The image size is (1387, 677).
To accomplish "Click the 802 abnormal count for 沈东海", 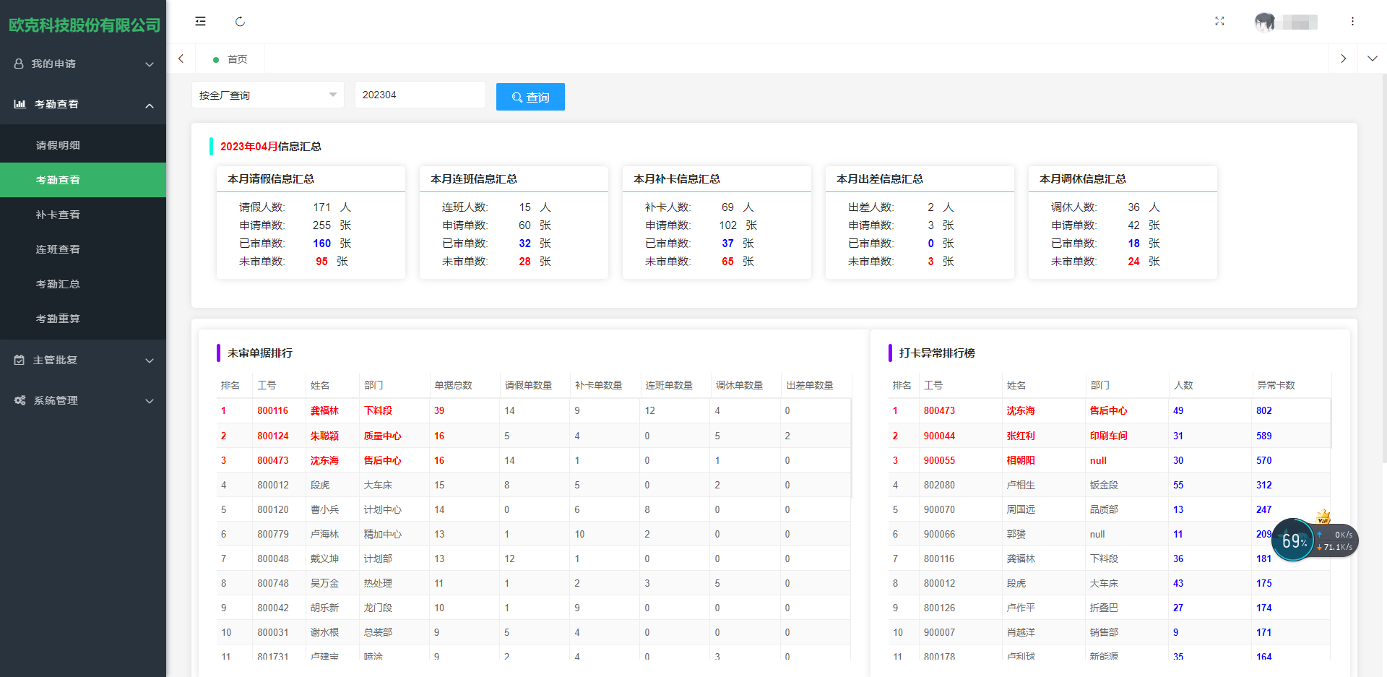I will (1263, 410).
